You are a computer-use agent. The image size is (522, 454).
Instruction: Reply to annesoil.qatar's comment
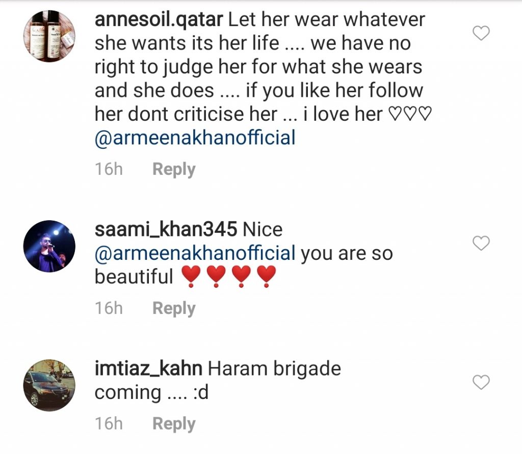(x=174, y=170)
